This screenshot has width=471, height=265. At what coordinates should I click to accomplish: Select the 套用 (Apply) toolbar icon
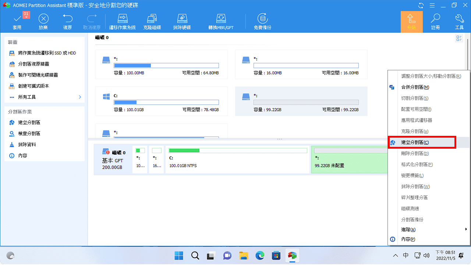click(x=17, y=21)
